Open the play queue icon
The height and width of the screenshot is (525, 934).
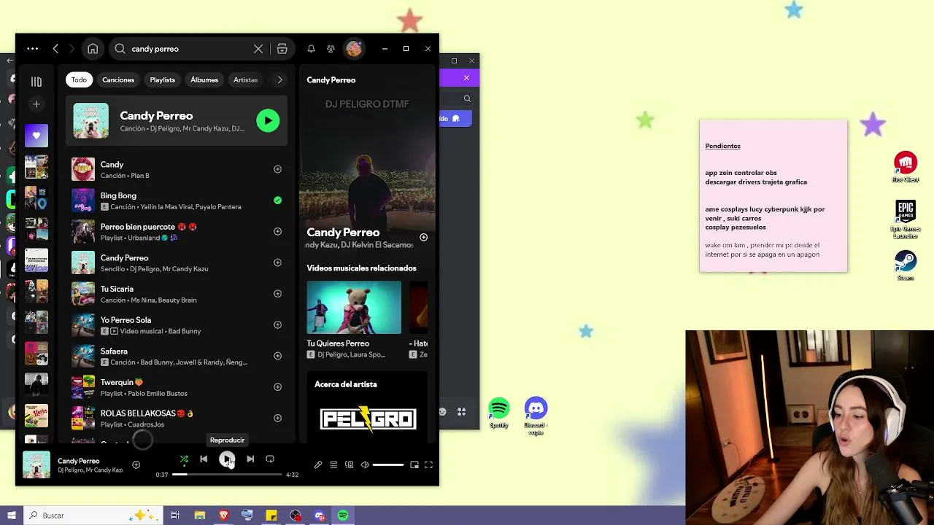pos(333,464)
